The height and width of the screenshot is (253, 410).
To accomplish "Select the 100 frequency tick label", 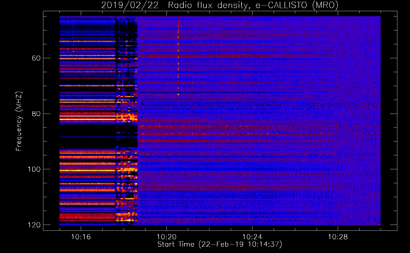I will [x=34, y=169].
